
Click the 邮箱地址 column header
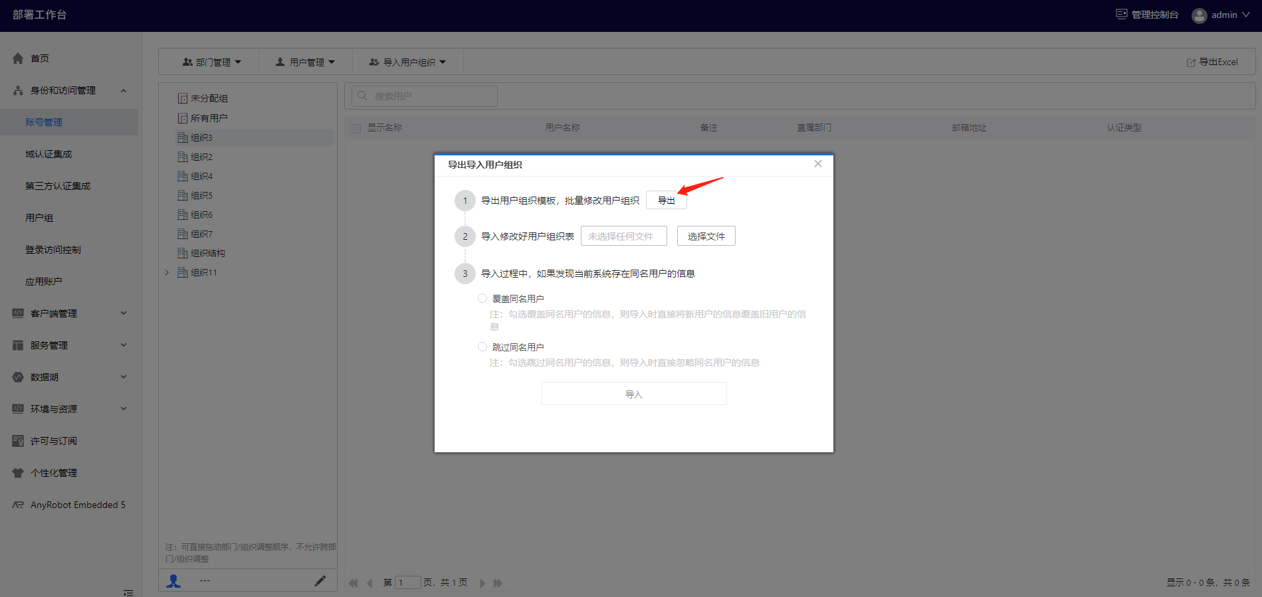point(970,128)
